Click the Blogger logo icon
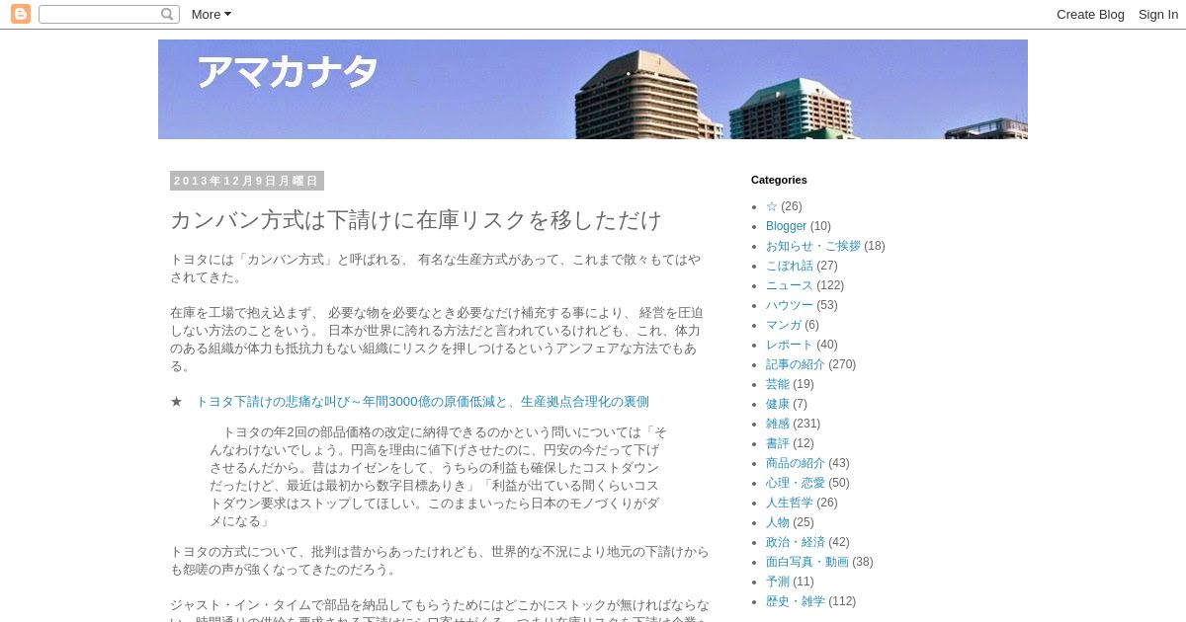The height and width of the screenshot is (622, 1186). coord(21,14)
